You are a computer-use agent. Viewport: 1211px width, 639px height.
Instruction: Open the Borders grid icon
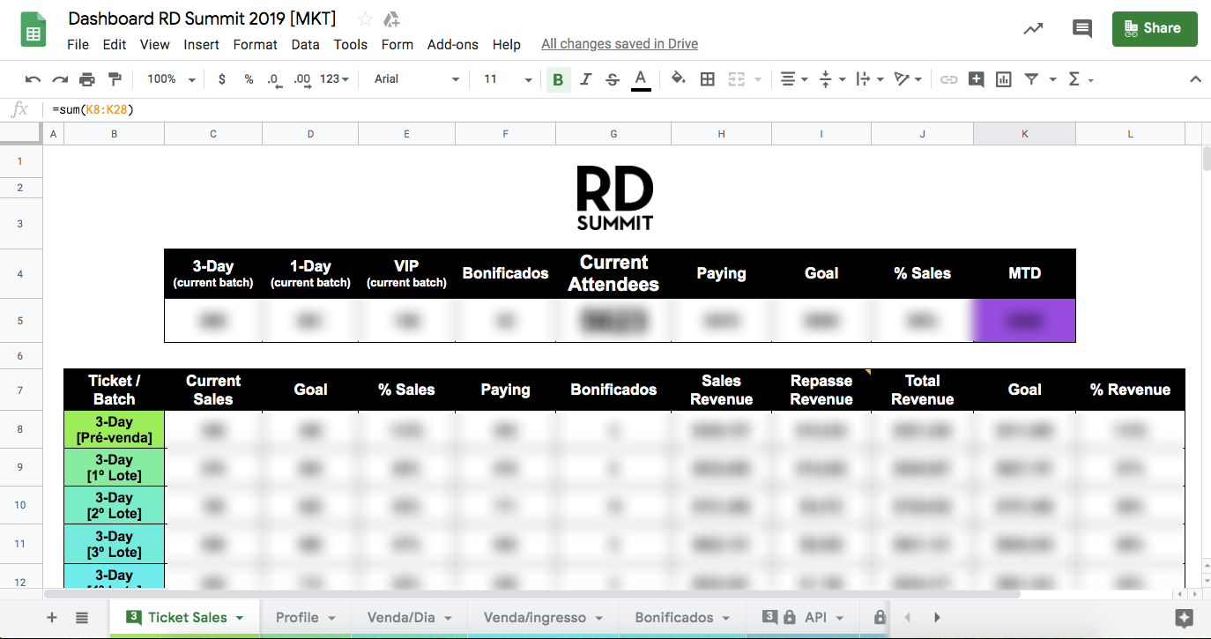tap(707, 79)
